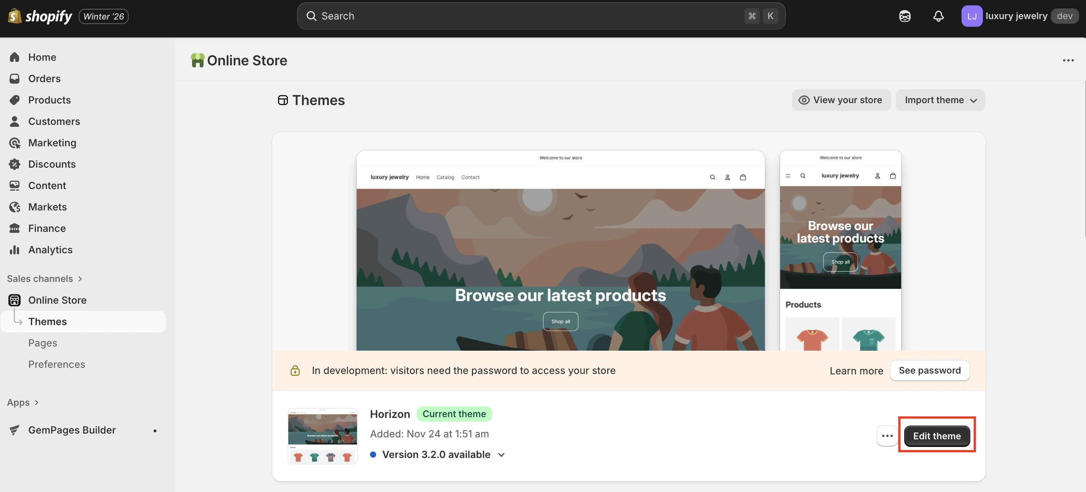Image resolution: width=1086 pixels, height=492 pixels.
Task: Open the Home section in the sidebar
Action: [x=42, y=57]
